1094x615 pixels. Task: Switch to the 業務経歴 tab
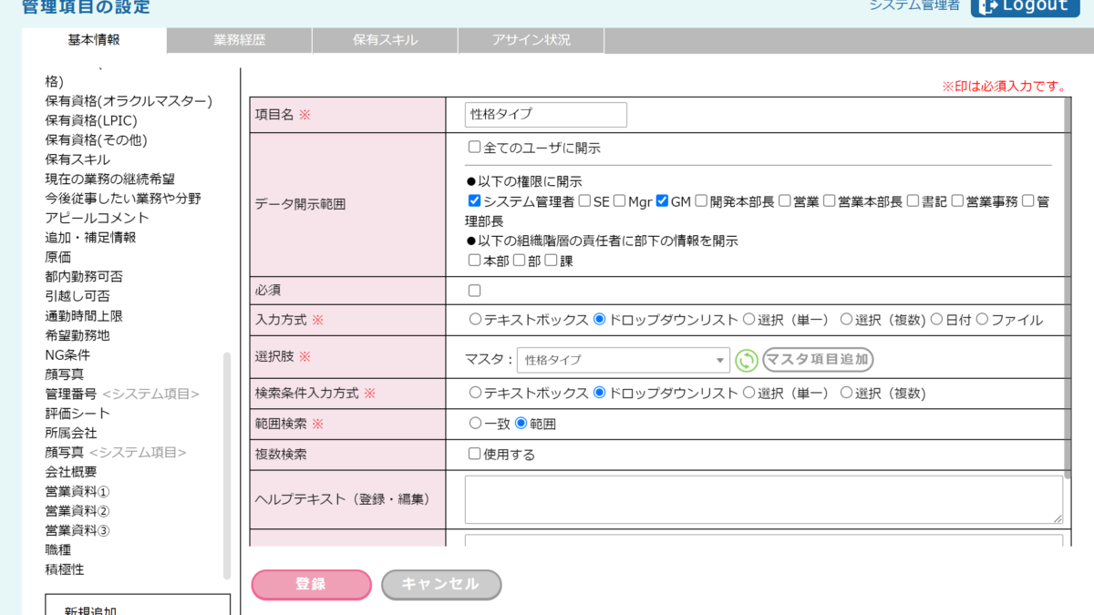240,40
